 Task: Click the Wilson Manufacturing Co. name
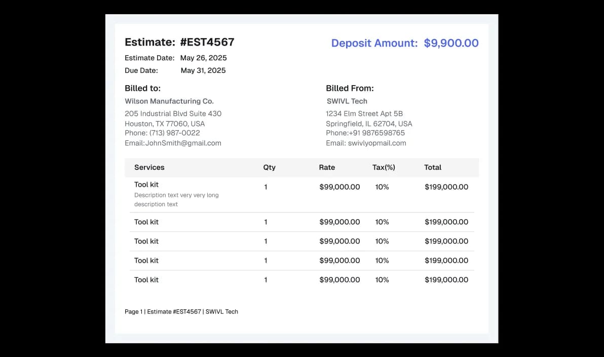point(169,101)
